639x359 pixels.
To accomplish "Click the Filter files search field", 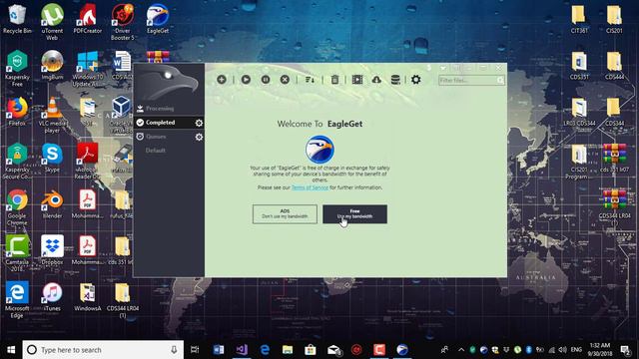I will coord(471,80).
